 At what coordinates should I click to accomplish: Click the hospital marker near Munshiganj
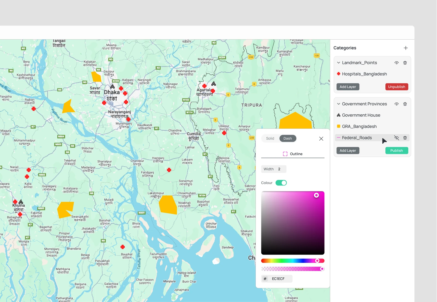[x=128, y=119]
